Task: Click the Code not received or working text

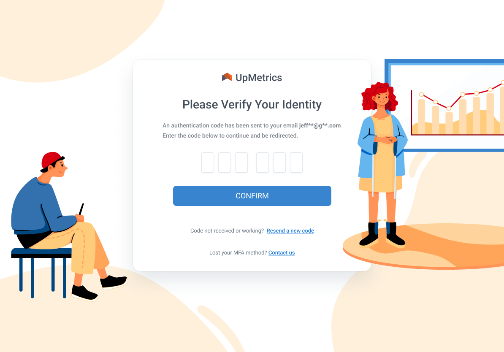Action: pos(227,231)
